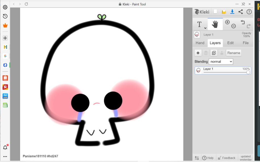Toggle the pin icon in the title bar
This screenshot has height=162, width=260.
pyautogui.click(x=243, y=4)
